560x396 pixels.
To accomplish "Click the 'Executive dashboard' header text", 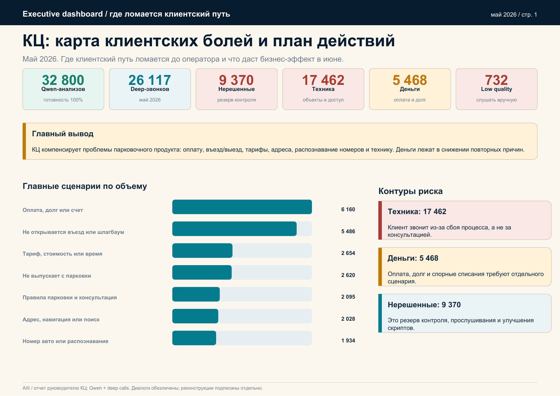I will (126, 14).
